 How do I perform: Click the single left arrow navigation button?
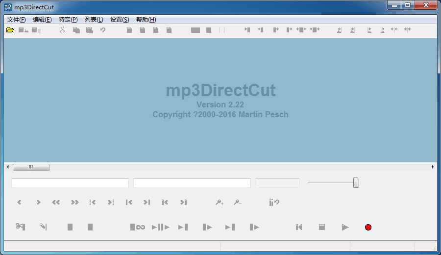(19, 203)
